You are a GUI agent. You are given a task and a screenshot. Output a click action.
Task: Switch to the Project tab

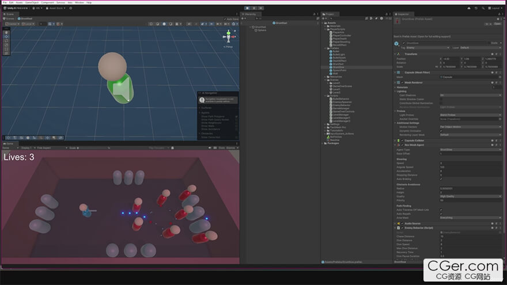328,14
